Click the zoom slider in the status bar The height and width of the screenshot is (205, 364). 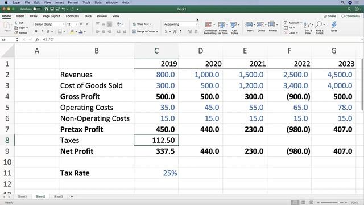(332, 203)
